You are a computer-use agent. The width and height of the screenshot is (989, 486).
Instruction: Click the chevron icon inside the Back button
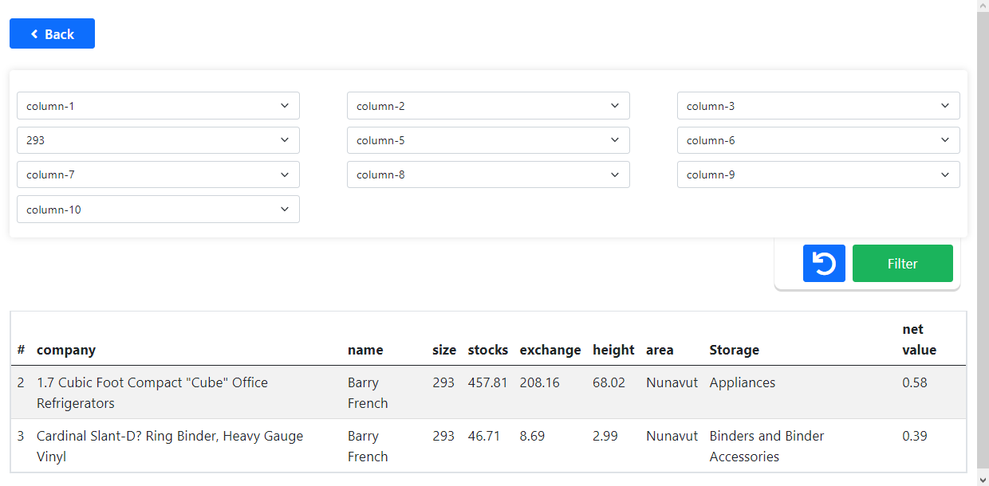click(x=34, y=33)
